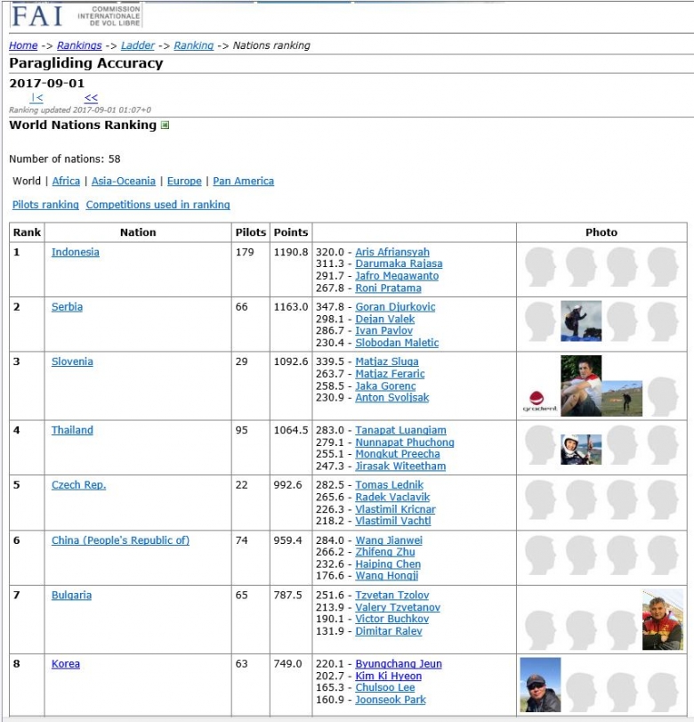Open pilot Goran Djurkovic

(395, 306)
